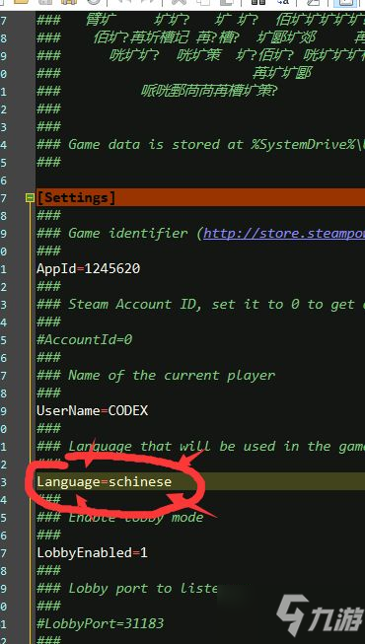The height and width of the screenshot is (644, 365).
Task: Click the UserName=CODEX line
Action: (x=93, y=410)
